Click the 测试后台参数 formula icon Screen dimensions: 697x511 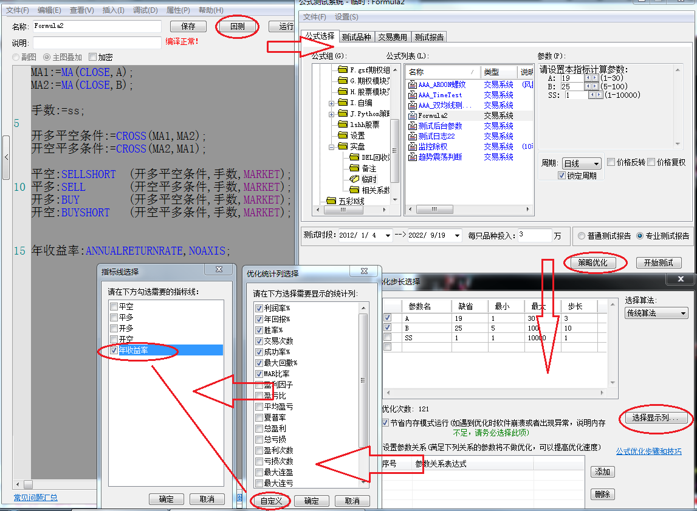[413, 126]
